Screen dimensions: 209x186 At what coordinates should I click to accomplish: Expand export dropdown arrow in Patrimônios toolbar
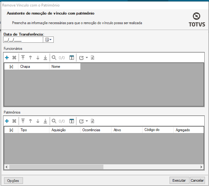(x=87, y=121)
